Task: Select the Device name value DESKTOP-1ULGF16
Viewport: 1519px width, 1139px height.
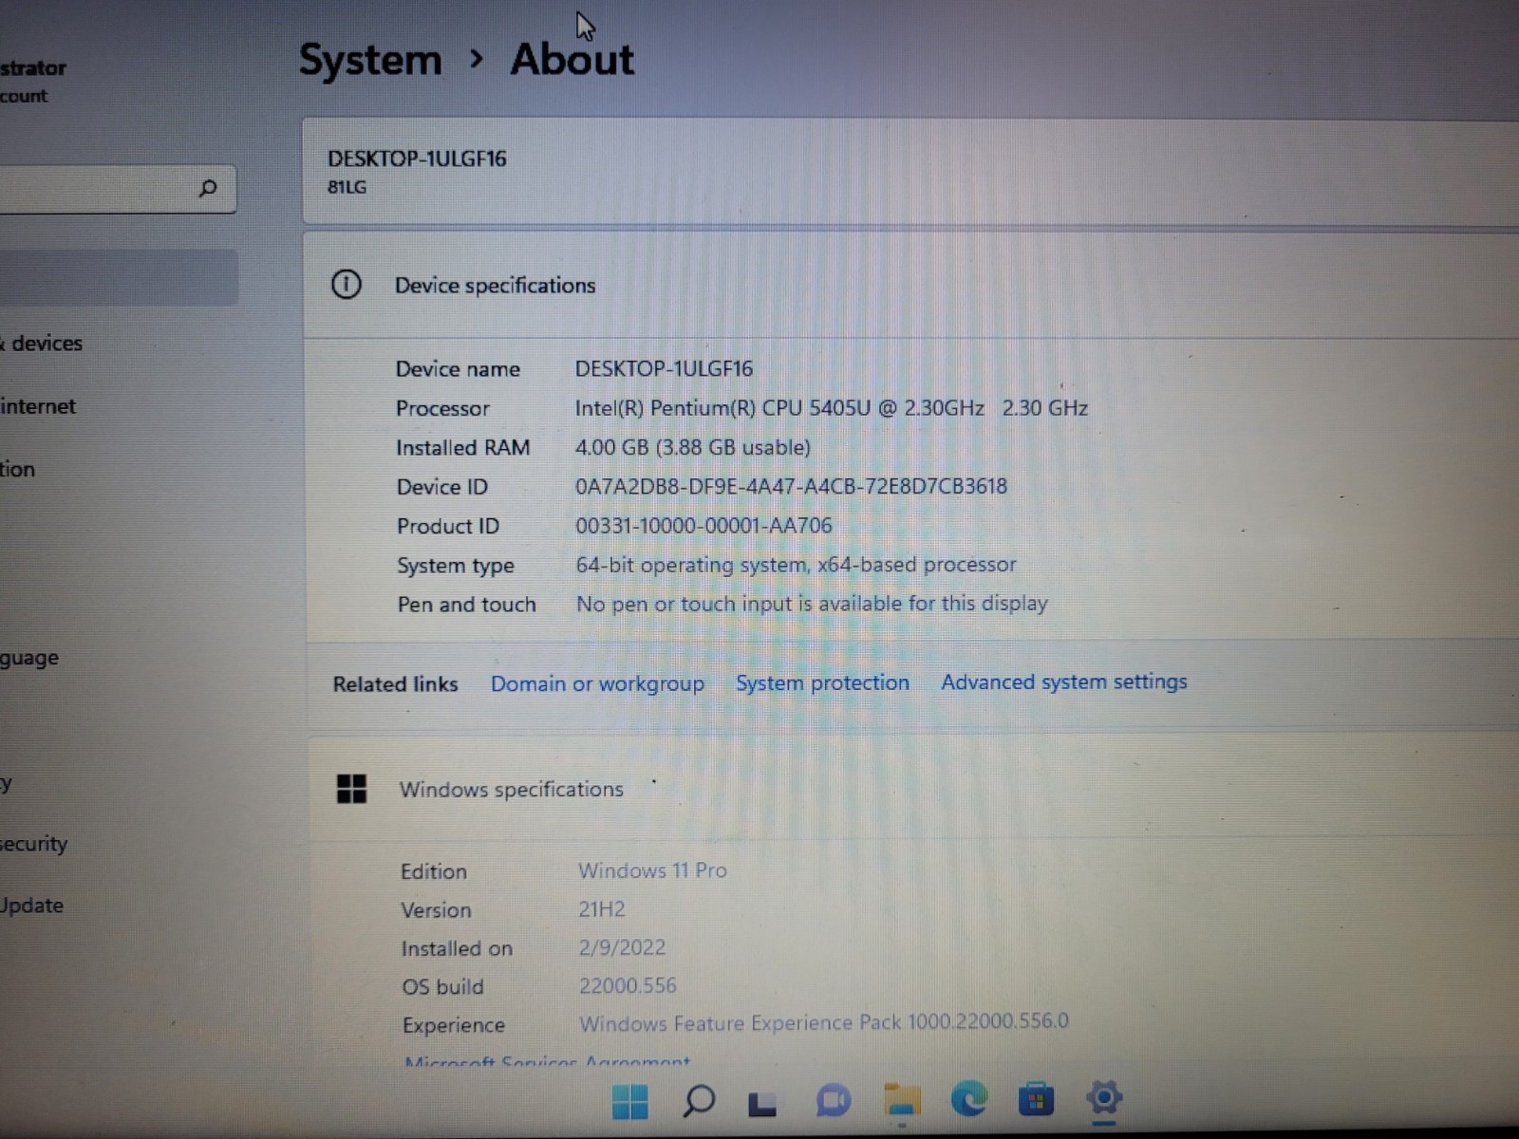Action: pyautogui.click(x=664, y=368)
